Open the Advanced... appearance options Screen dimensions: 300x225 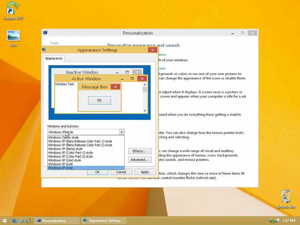140,160
